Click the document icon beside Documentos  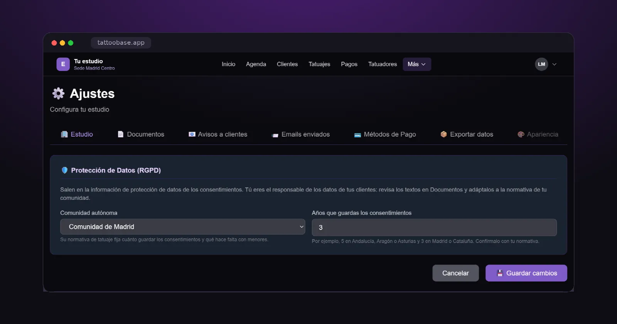point(120,134)
